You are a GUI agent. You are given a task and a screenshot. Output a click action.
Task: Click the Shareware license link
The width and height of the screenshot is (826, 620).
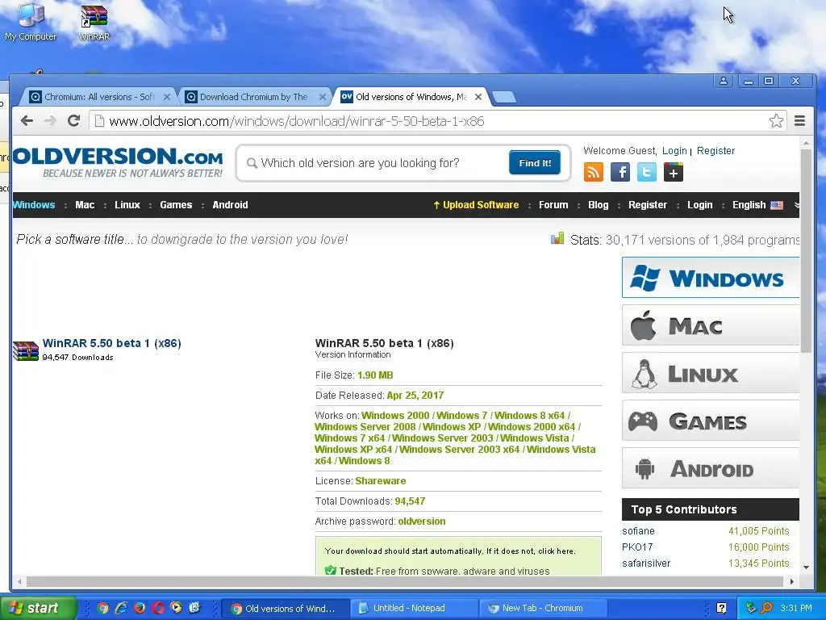pyautogui.click(x=381, y=481)
